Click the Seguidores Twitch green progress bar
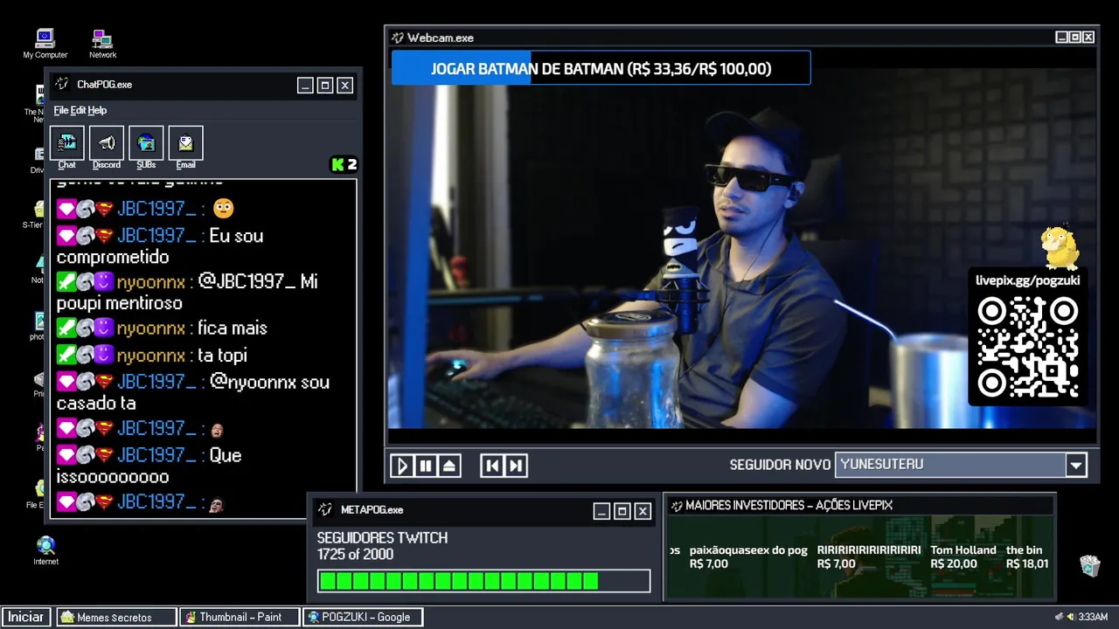The width and height of the screenshot is (1119, 629). pos(483,581)
